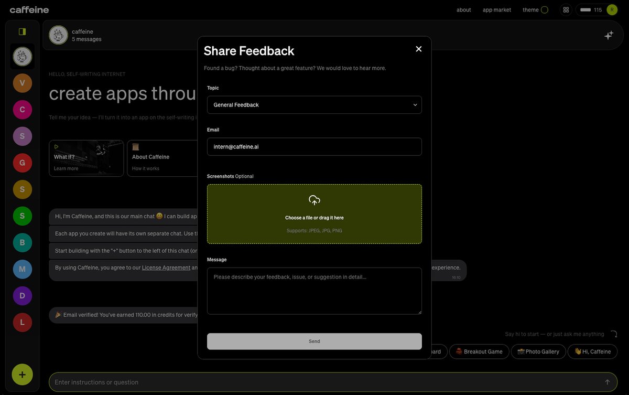Click the 'Email verified!' credits notification
This screenshot has height=395, width=629.
tap(123, 315)
